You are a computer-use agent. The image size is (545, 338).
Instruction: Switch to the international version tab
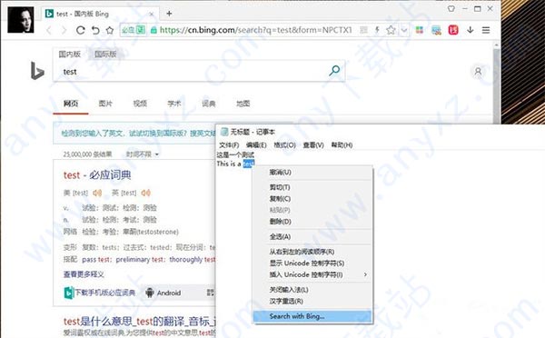pos(105,54)
